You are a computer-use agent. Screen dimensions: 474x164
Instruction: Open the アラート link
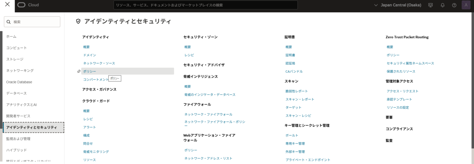90,127
